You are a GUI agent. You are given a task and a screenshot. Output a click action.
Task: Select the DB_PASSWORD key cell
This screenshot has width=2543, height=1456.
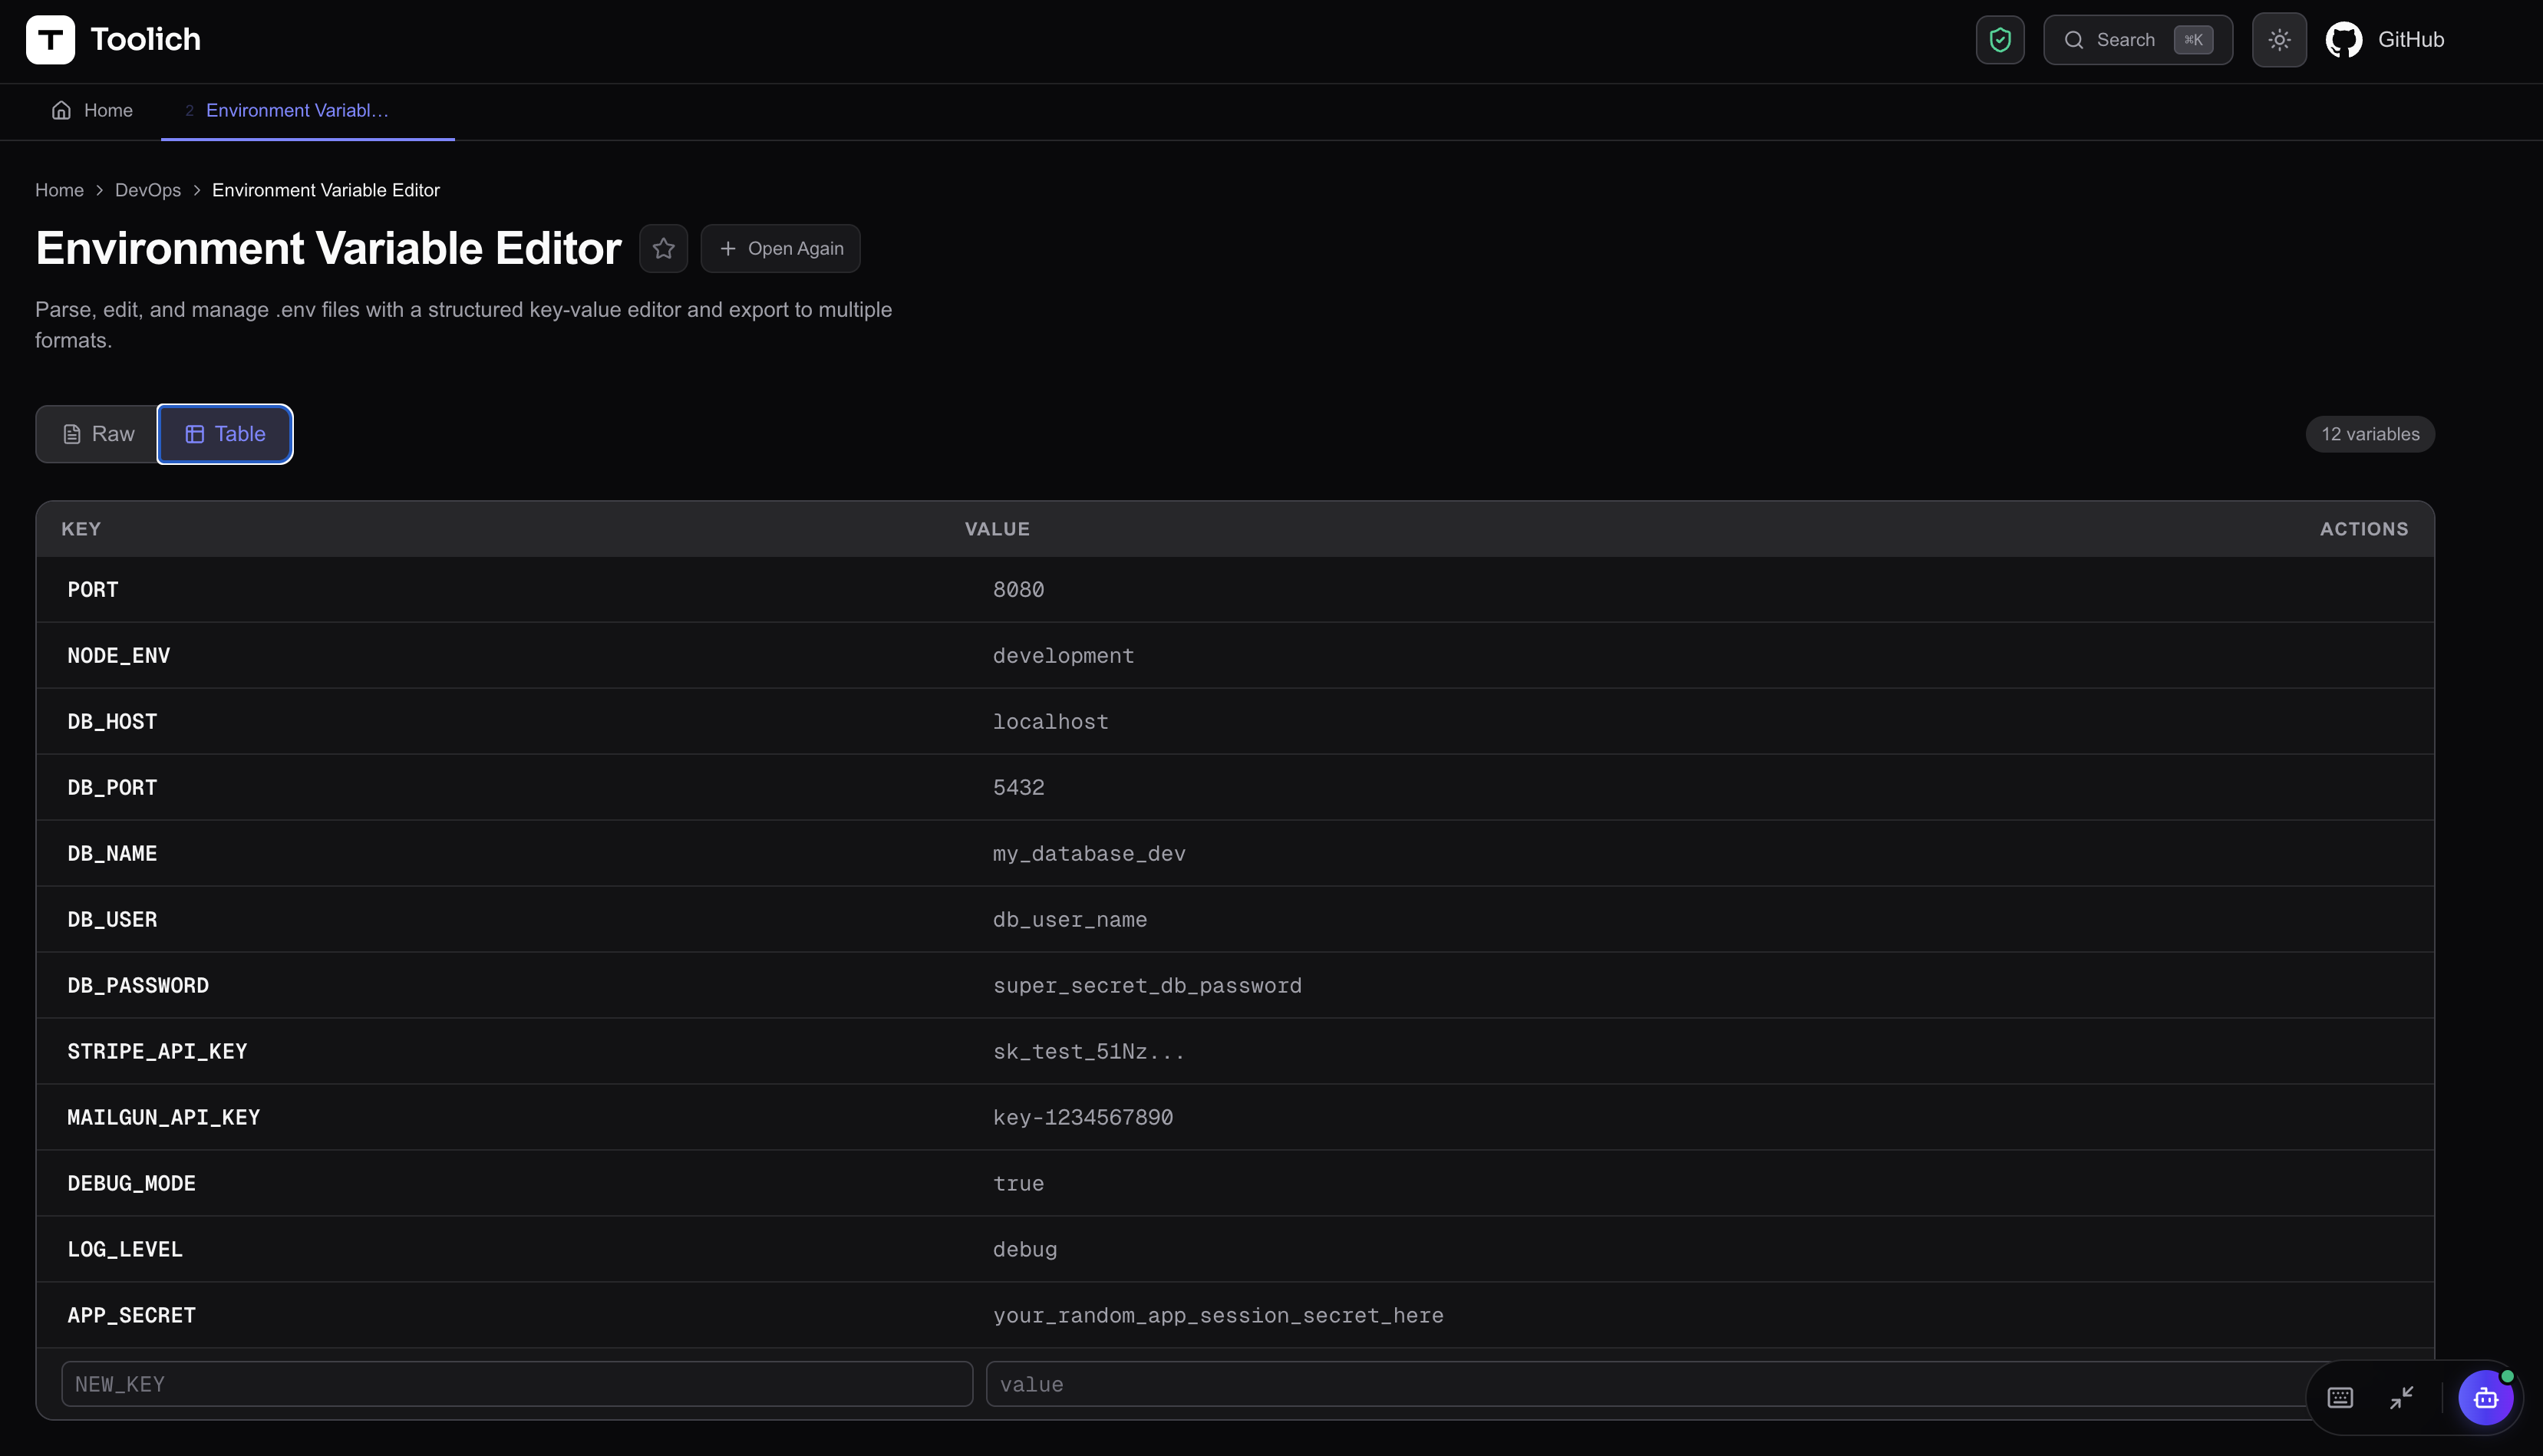[x=138, y=986]
